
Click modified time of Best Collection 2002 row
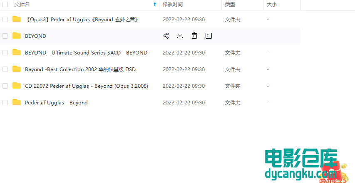point(184,69)
